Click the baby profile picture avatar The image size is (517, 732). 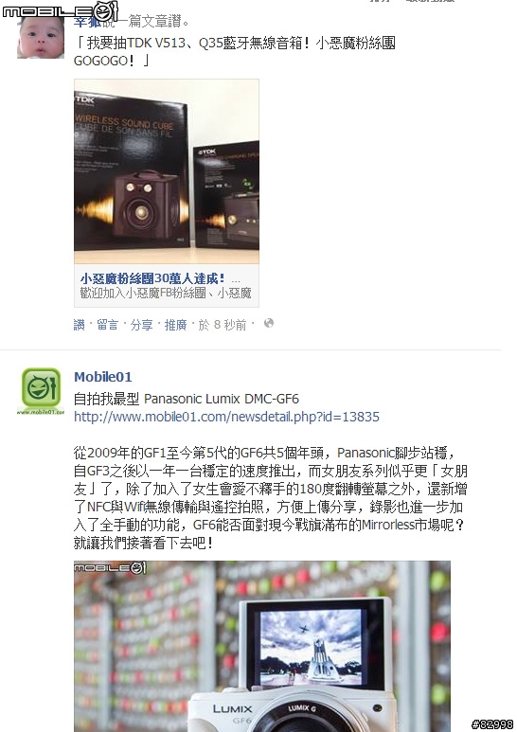[x=41, y=36]
